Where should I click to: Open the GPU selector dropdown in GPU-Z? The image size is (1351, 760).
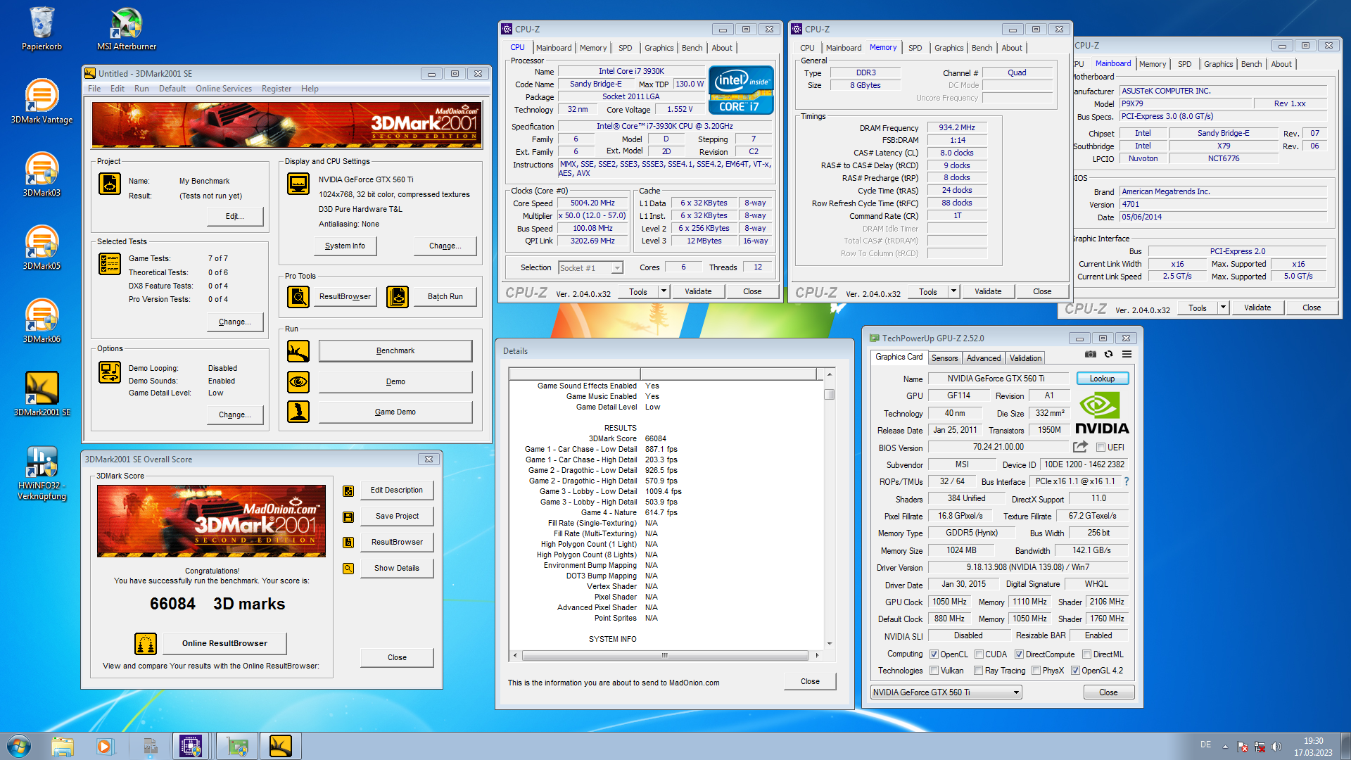946,692
